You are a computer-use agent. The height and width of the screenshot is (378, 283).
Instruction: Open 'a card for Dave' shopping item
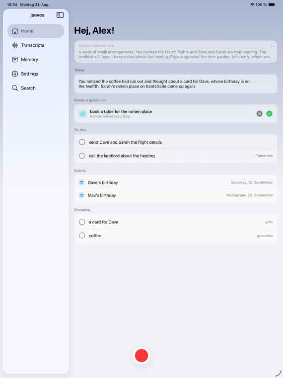tap(103, 222)
